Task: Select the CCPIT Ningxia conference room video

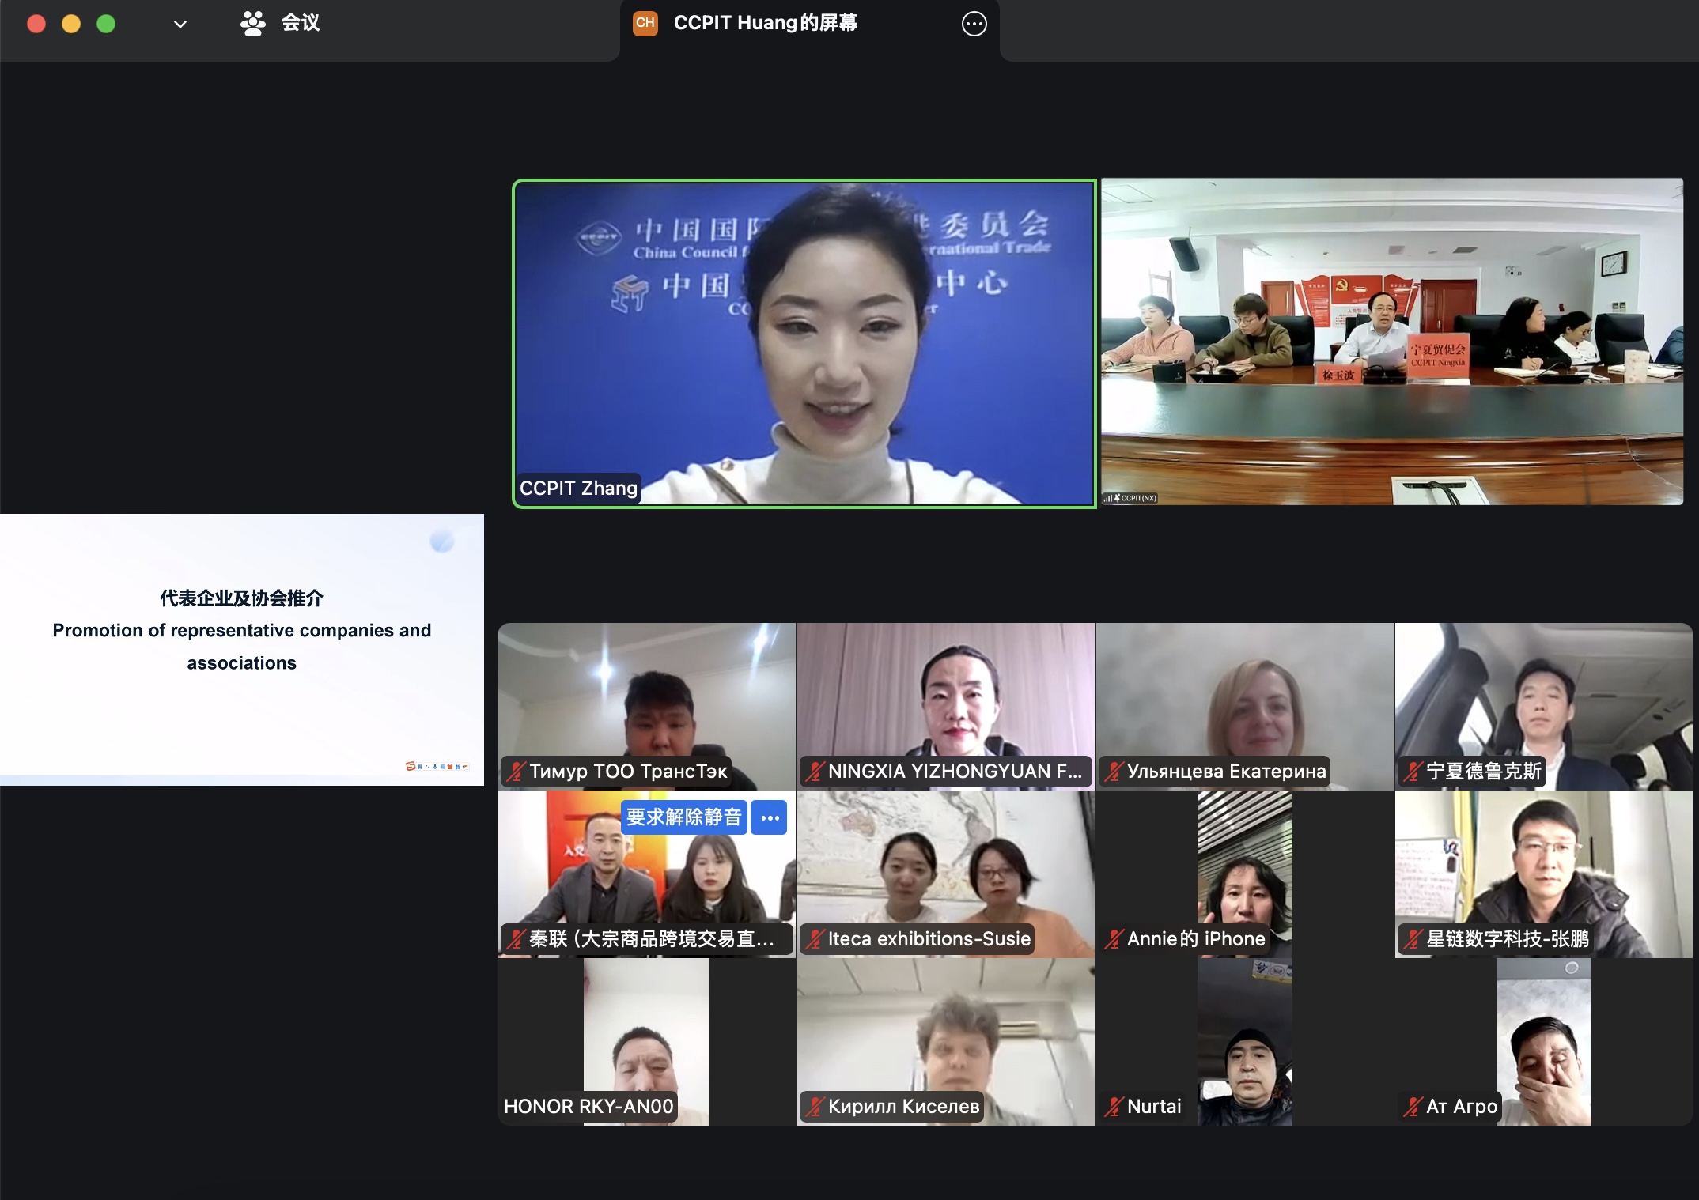Action: click(x=1391, y=341)
